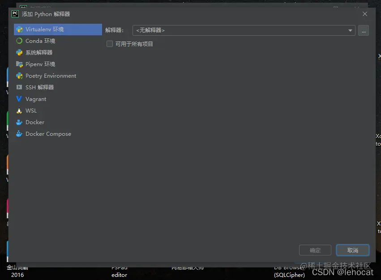Click the 确定 button
The height and width of the screenshot is (280, 381).
(315, 250)
